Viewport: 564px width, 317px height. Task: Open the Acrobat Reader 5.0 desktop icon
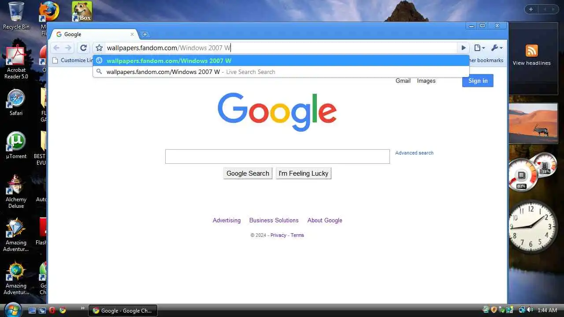[x=16, y=63]
